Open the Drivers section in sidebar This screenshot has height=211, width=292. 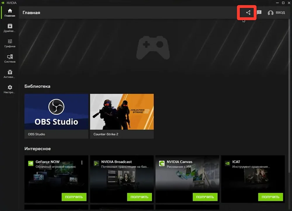10,28
